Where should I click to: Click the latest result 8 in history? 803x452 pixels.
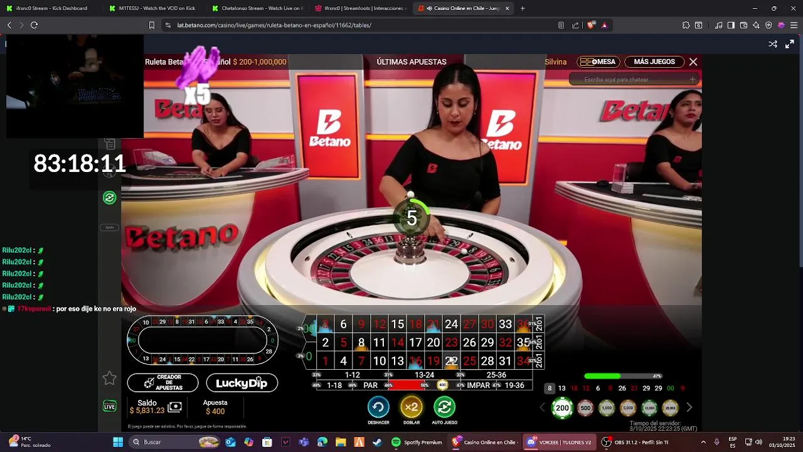click(x=550, y=388)
